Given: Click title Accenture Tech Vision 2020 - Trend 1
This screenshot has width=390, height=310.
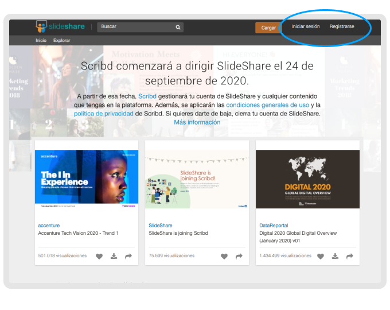Looking at the screenshot, I should tap(78, 233).
